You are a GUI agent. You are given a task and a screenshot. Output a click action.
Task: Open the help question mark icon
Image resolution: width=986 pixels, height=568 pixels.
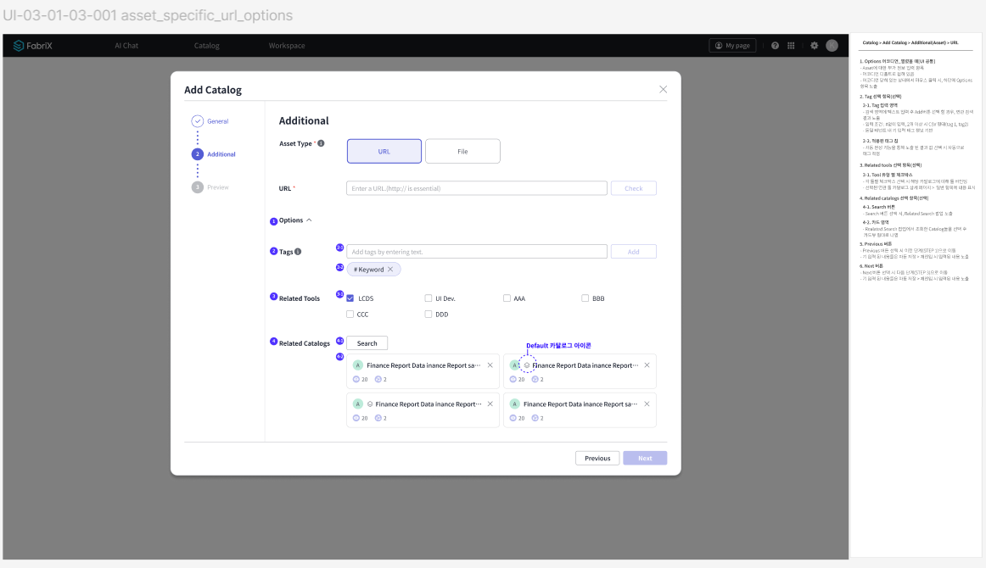(x=775, y=45)
